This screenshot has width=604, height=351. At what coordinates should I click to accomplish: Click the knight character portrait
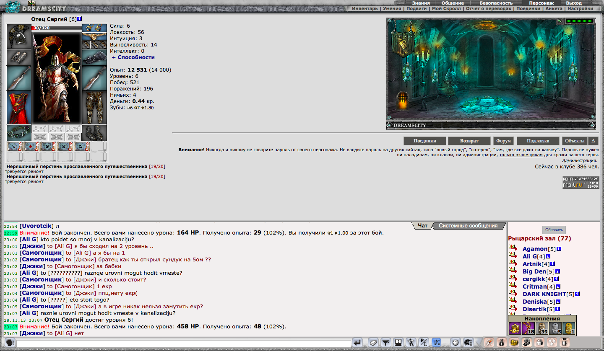coord(57,77)
